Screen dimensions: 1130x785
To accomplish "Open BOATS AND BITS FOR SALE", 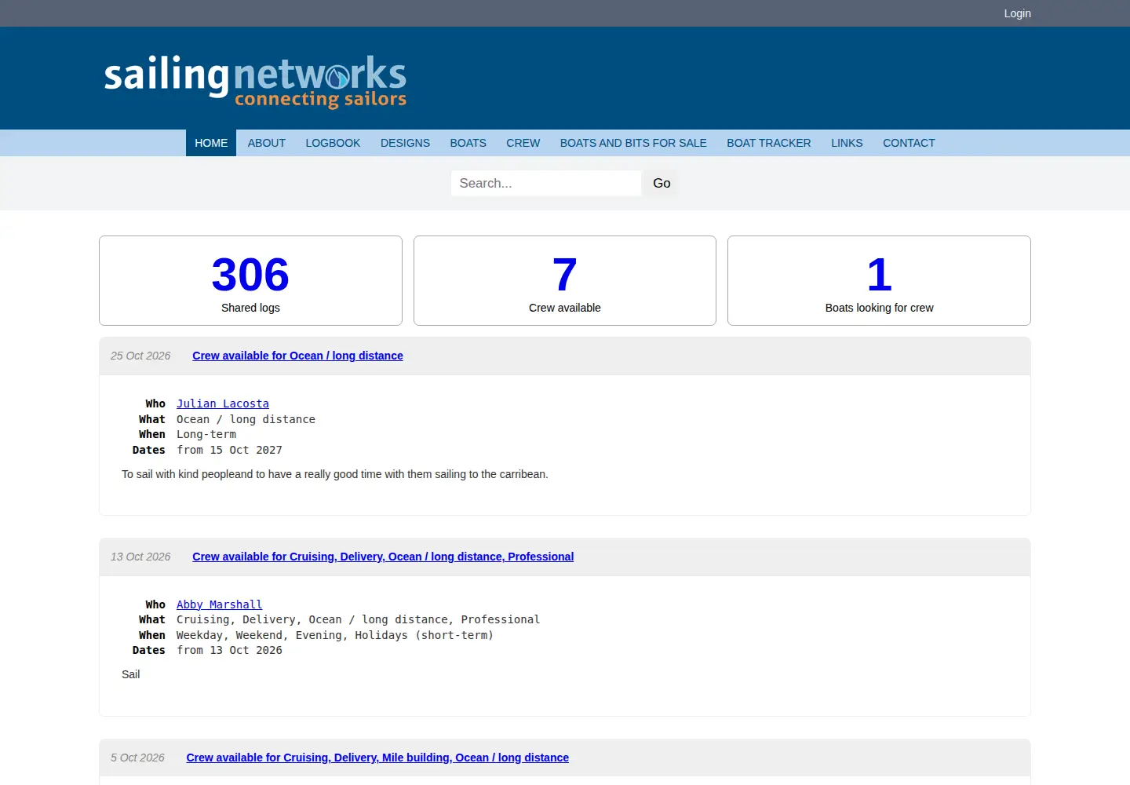I will click(633, 143).
